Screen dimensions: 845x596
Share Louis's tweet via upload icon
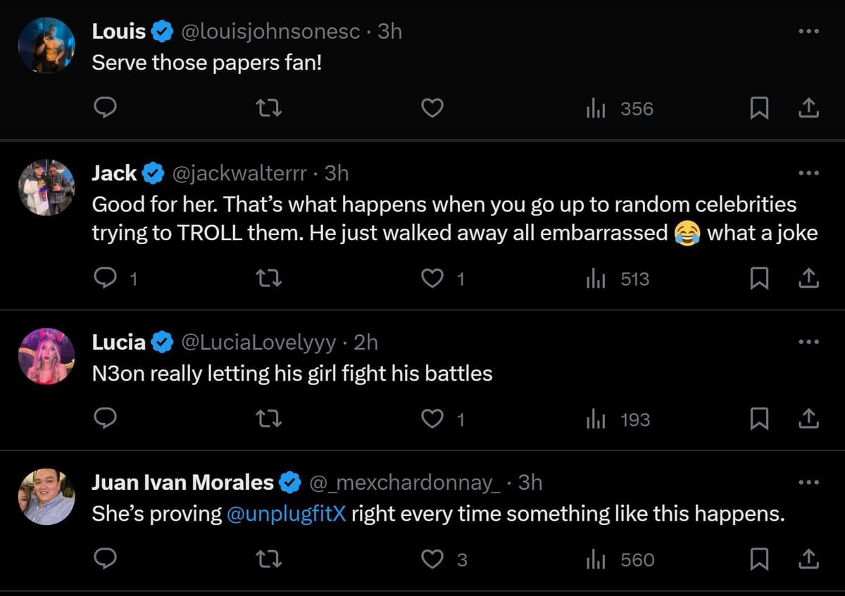tap(809, 108)
